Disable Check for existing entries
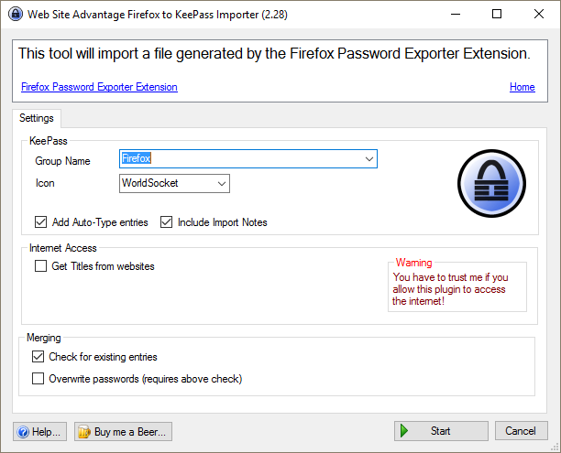This screenshot has width=561, height=453. pyautogui.click(x=38, y=356)
